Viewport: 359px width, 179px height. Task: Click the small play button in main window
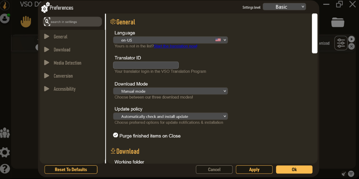pos(351,39)
